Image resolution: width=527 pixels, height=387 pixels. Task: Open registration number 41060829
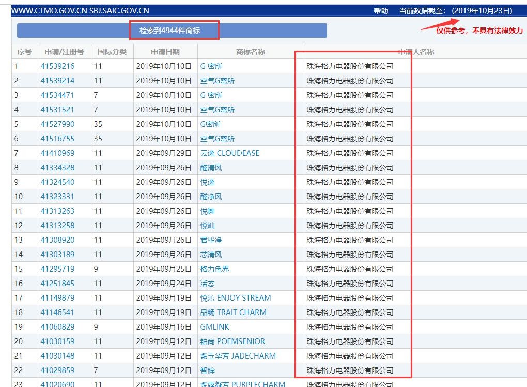[57, 327]
